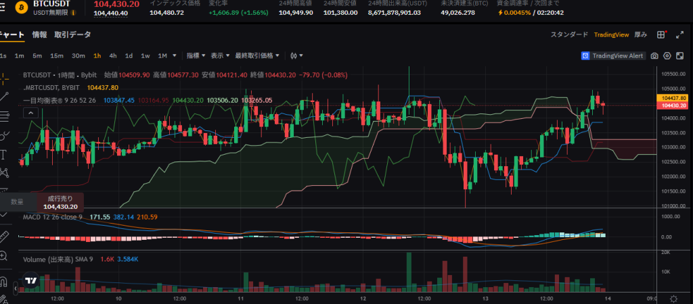Click the multi-chart grid layout icon
Viewport: 693px width, 304px height.
(x=661, y=34)
